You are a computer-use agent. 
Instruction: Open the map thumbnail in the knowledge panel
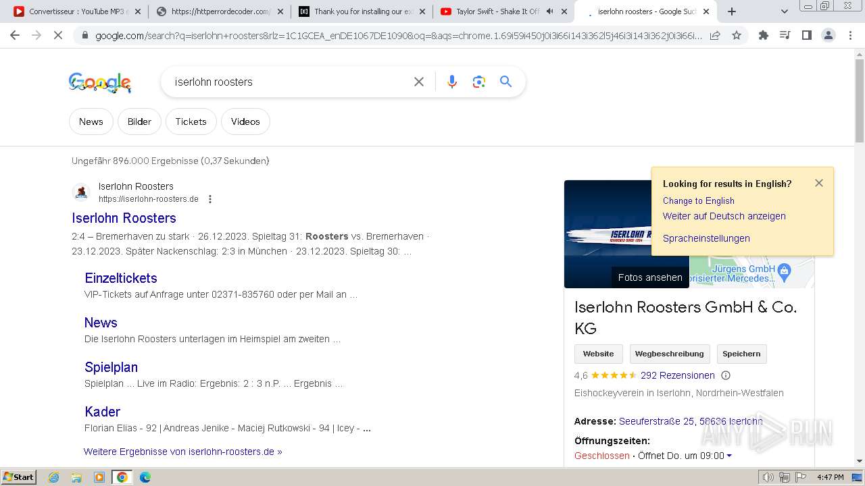(x=751, y=272)
